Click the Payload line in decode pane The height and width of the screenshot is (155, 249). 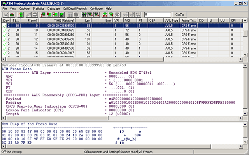(x=84, y=99)
